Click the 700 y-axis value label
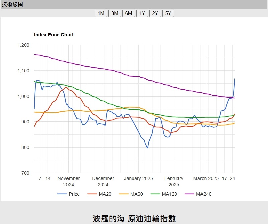The width and height of the screenshot is (268, 224). tap(25, 173)
